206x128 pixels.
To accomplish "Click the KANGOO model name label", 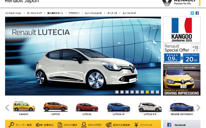I will 23,114.
